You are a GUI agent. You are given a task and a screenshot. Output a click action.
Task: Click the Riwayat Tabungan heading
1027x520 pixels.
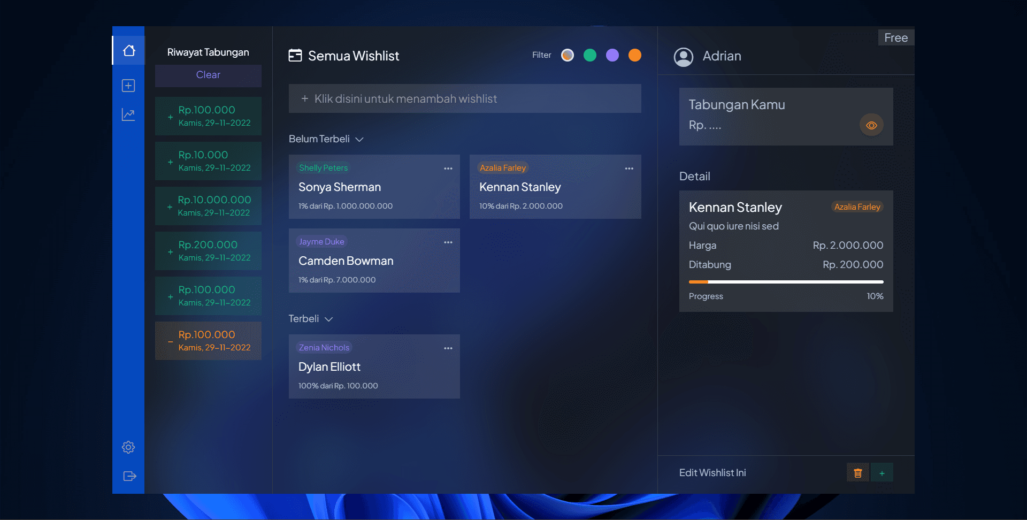(x=208, y=52)
